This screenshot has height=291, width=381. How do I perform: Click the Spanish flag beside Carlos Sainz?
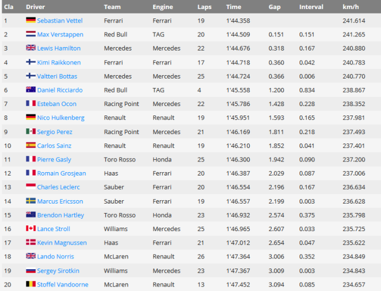coord(30,146)
